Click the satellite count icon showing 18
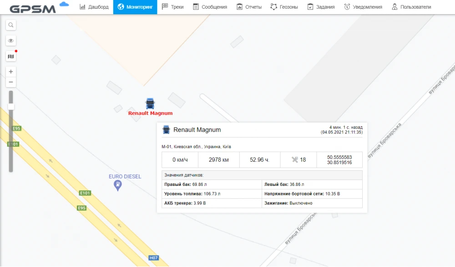The image size is (455, 267). click(x=294, y=159)
